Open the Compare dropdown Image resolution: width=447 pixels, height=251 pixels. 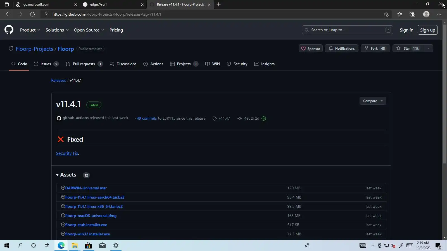pyautogui.click(x=373, y=101)
